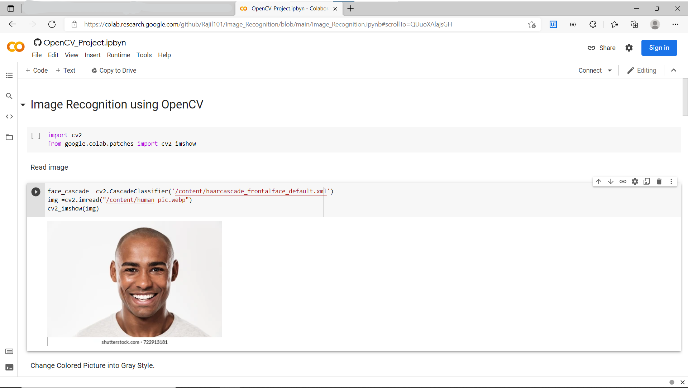Open the Tools menu

[144, 55]
